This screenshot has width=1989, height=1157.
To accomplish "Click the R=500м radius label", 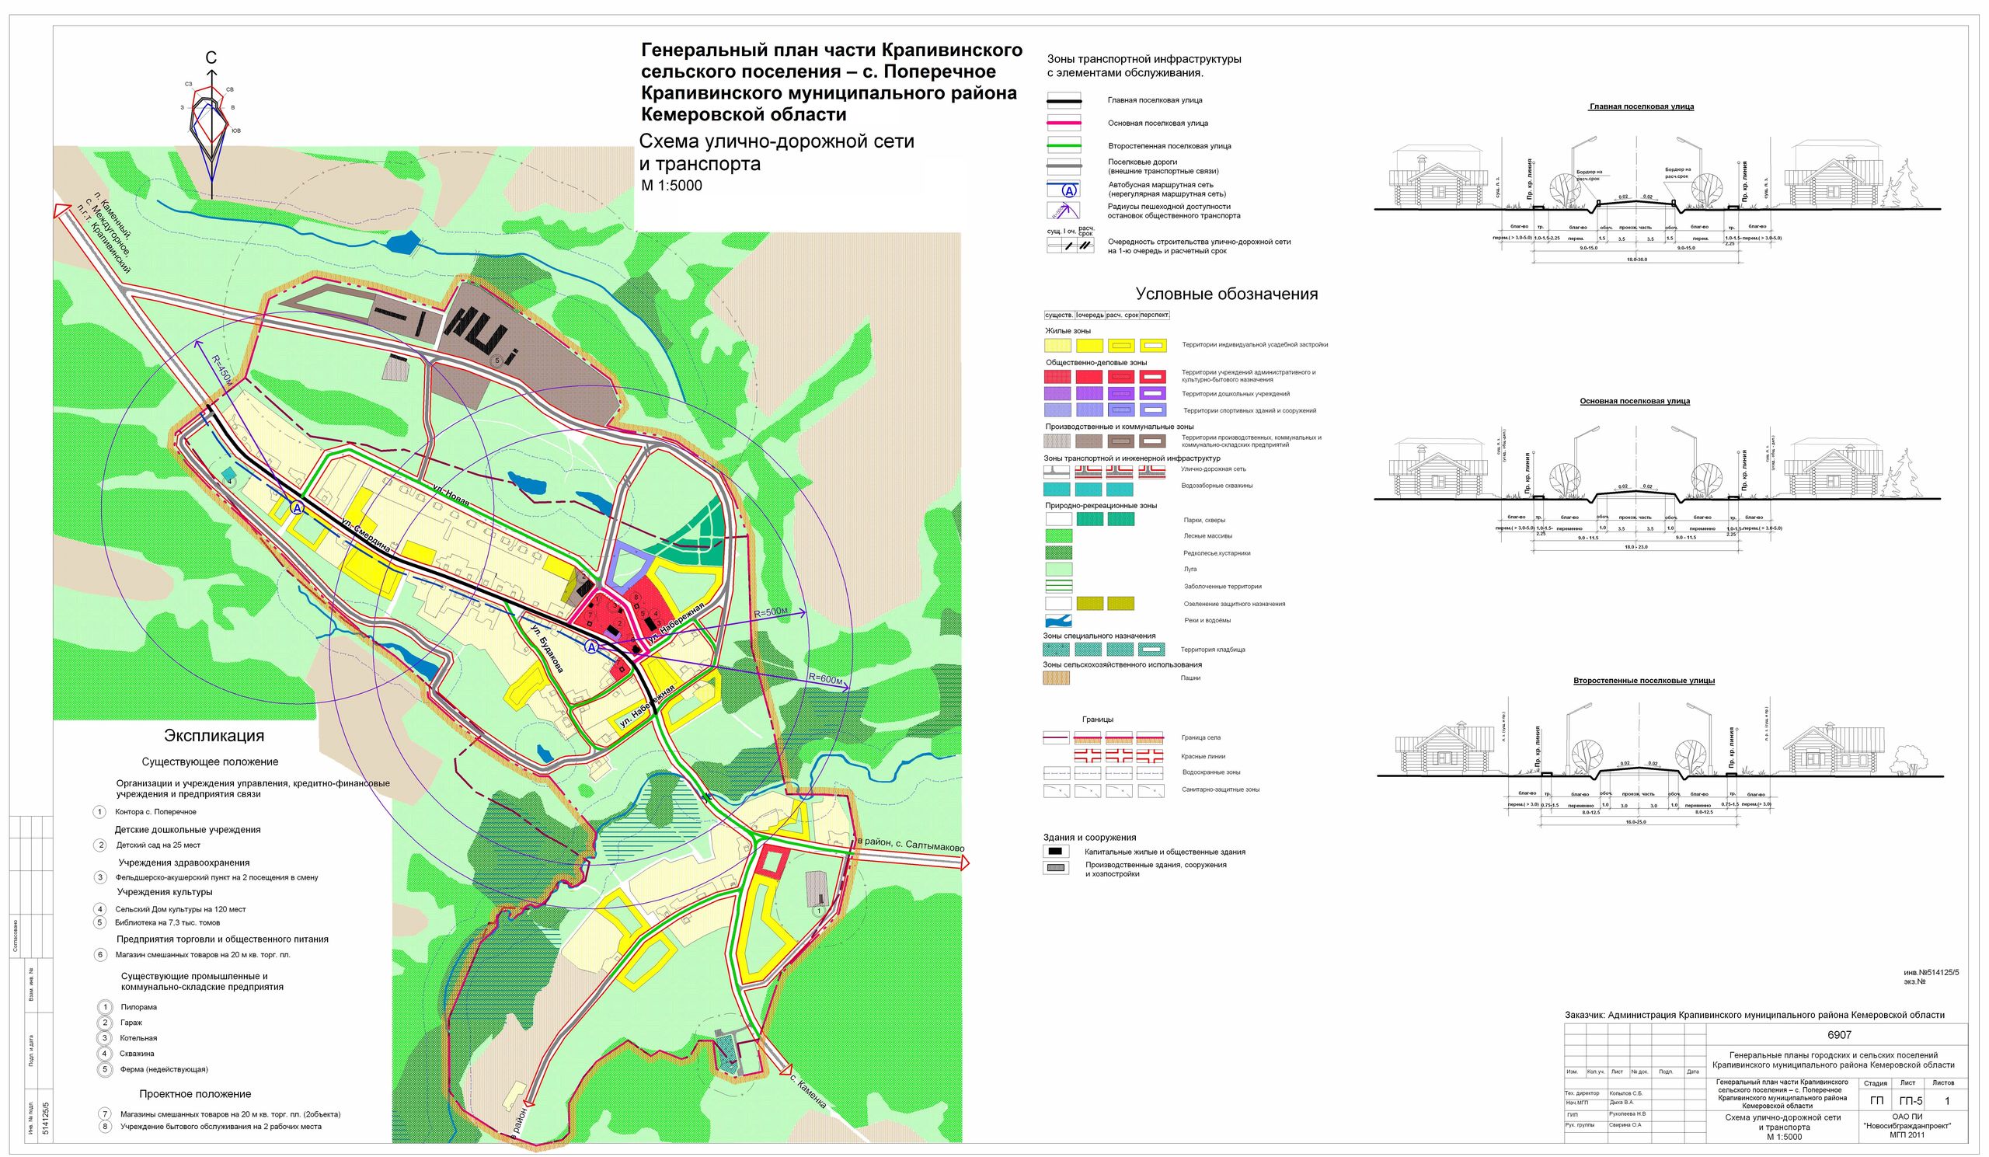I will coord(772,613).
